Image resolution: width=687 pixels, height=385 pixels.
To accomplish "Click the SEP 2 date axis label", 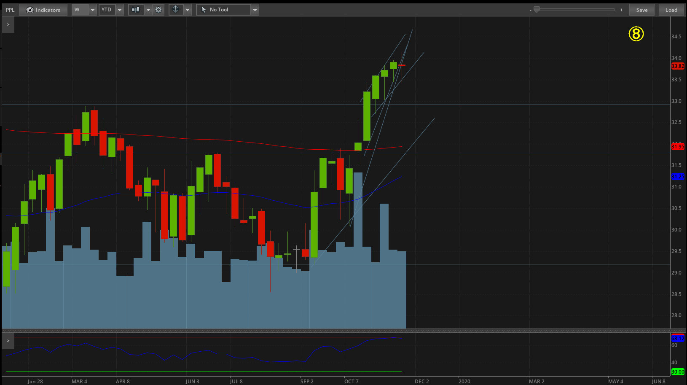I will point(307,381).
